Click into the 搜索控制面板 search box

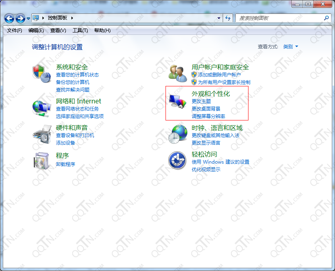pyautogui.click(x=280, y=18)
